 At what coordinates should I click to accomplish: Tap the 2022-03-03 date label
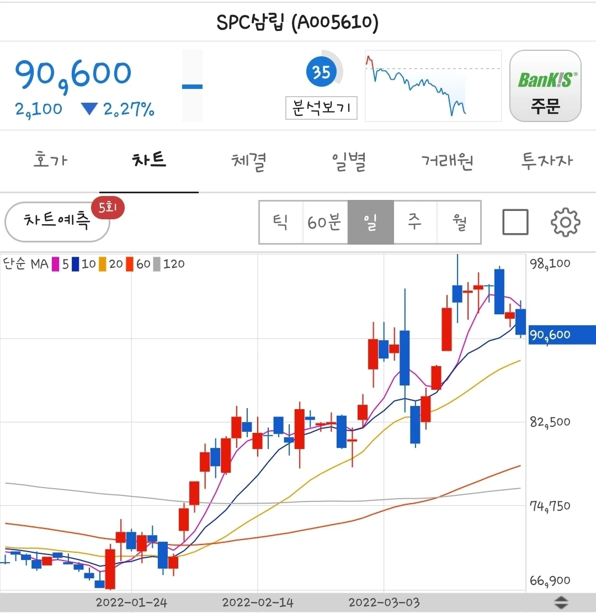[384, 603]
